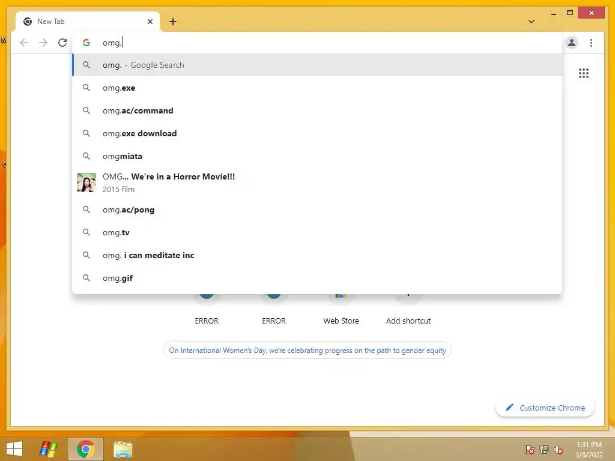Reload the page with refresh icon
615x461 pixels.
(62, 43)
